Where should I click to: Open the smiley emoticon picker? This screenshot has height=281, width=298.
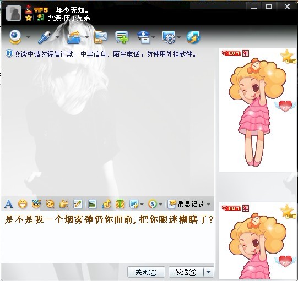coord(23,205)
